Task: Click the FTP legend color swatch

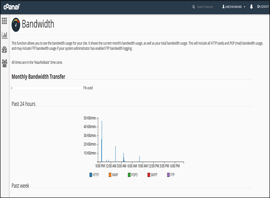Action: pos(168,174)
